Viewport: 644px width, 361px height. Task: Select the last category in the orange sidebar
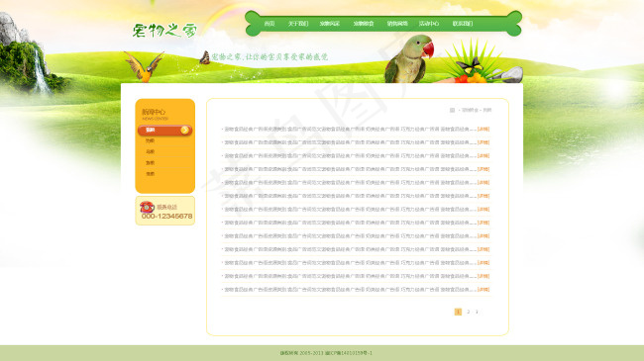pyautogui.click(x=150, y=174)
